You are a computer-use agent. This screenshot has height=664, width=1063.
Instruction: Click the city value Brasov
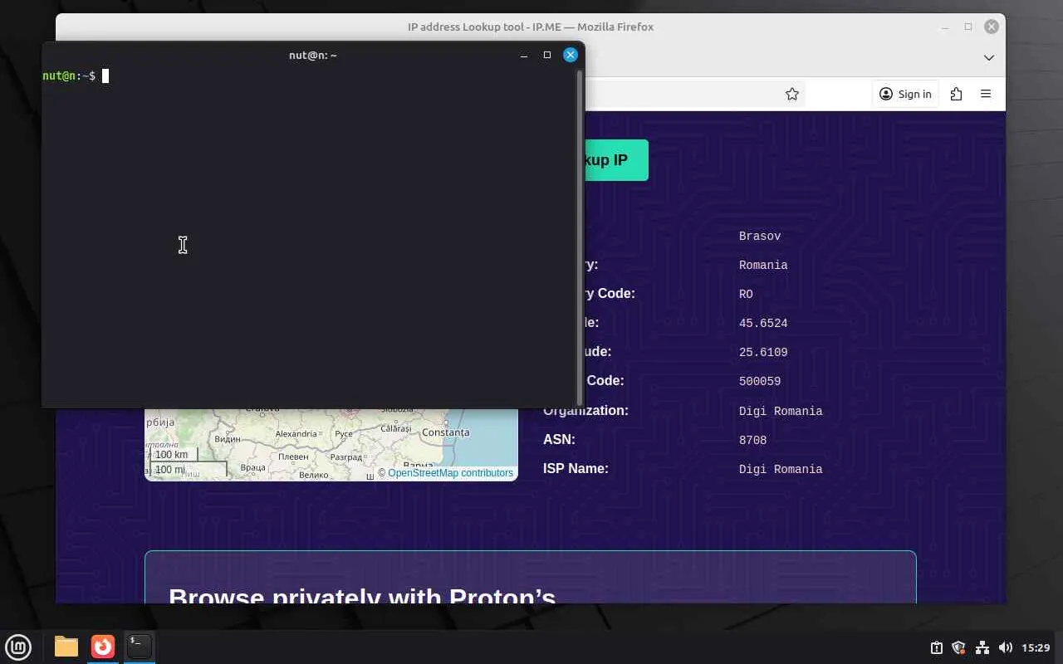[760, 237]
